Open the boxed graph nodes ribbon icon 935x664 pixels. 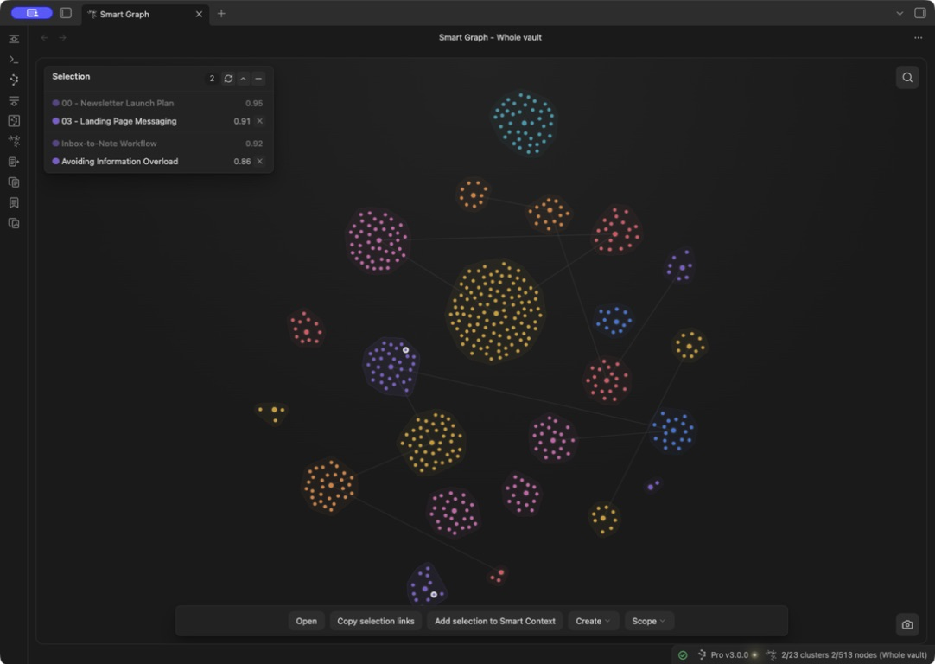(x=14, y=120)
